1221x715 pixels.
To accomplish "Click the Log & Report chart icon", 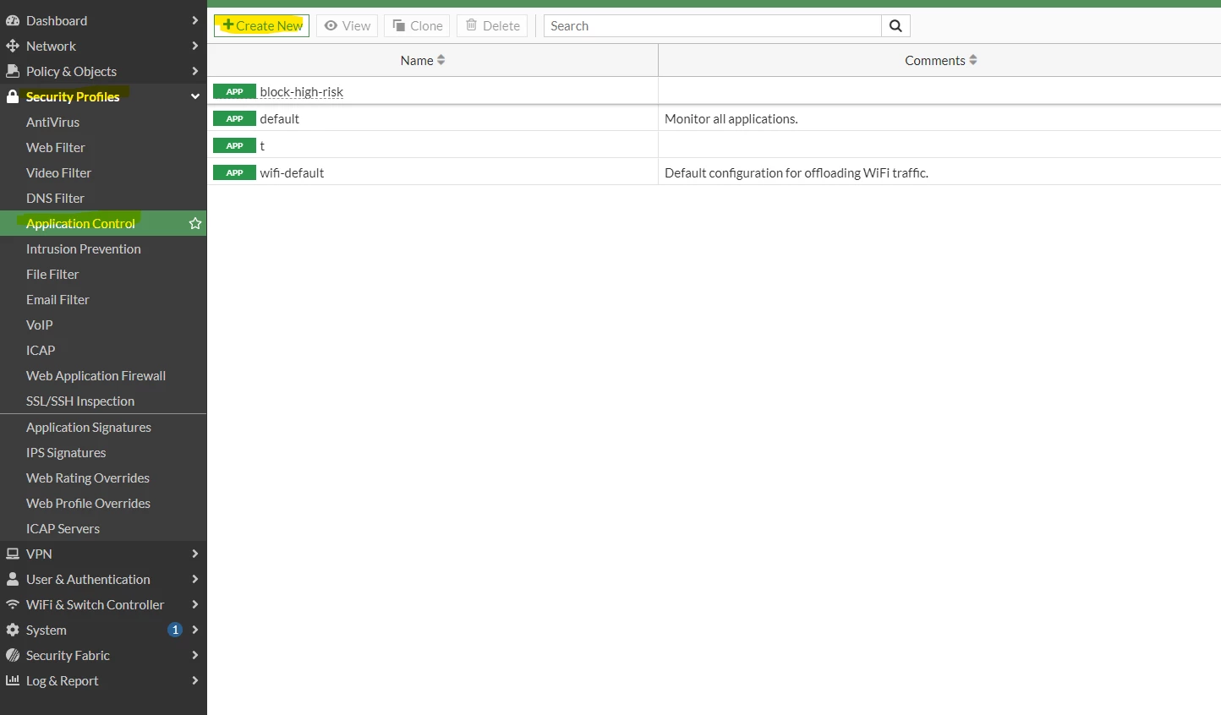I will pyautogui.click(x=13, y=680).
